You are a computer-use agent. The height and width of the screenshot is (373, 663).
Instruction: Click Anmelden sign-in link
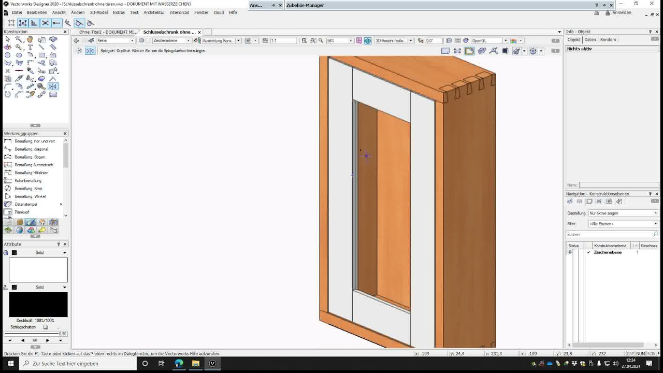tap(622, 12)
